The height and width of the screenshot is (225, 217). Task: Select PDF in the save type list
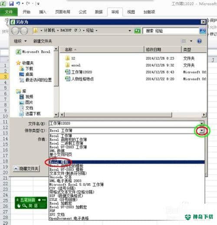coord(52,211)
